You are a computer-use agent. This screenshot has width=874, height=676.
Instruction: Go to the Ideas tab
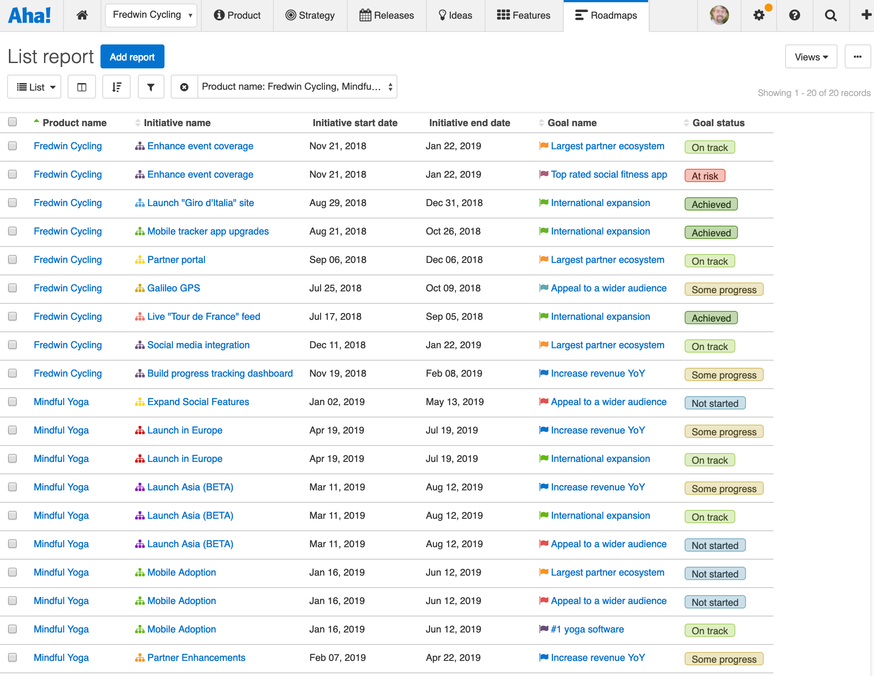(455, 15)
